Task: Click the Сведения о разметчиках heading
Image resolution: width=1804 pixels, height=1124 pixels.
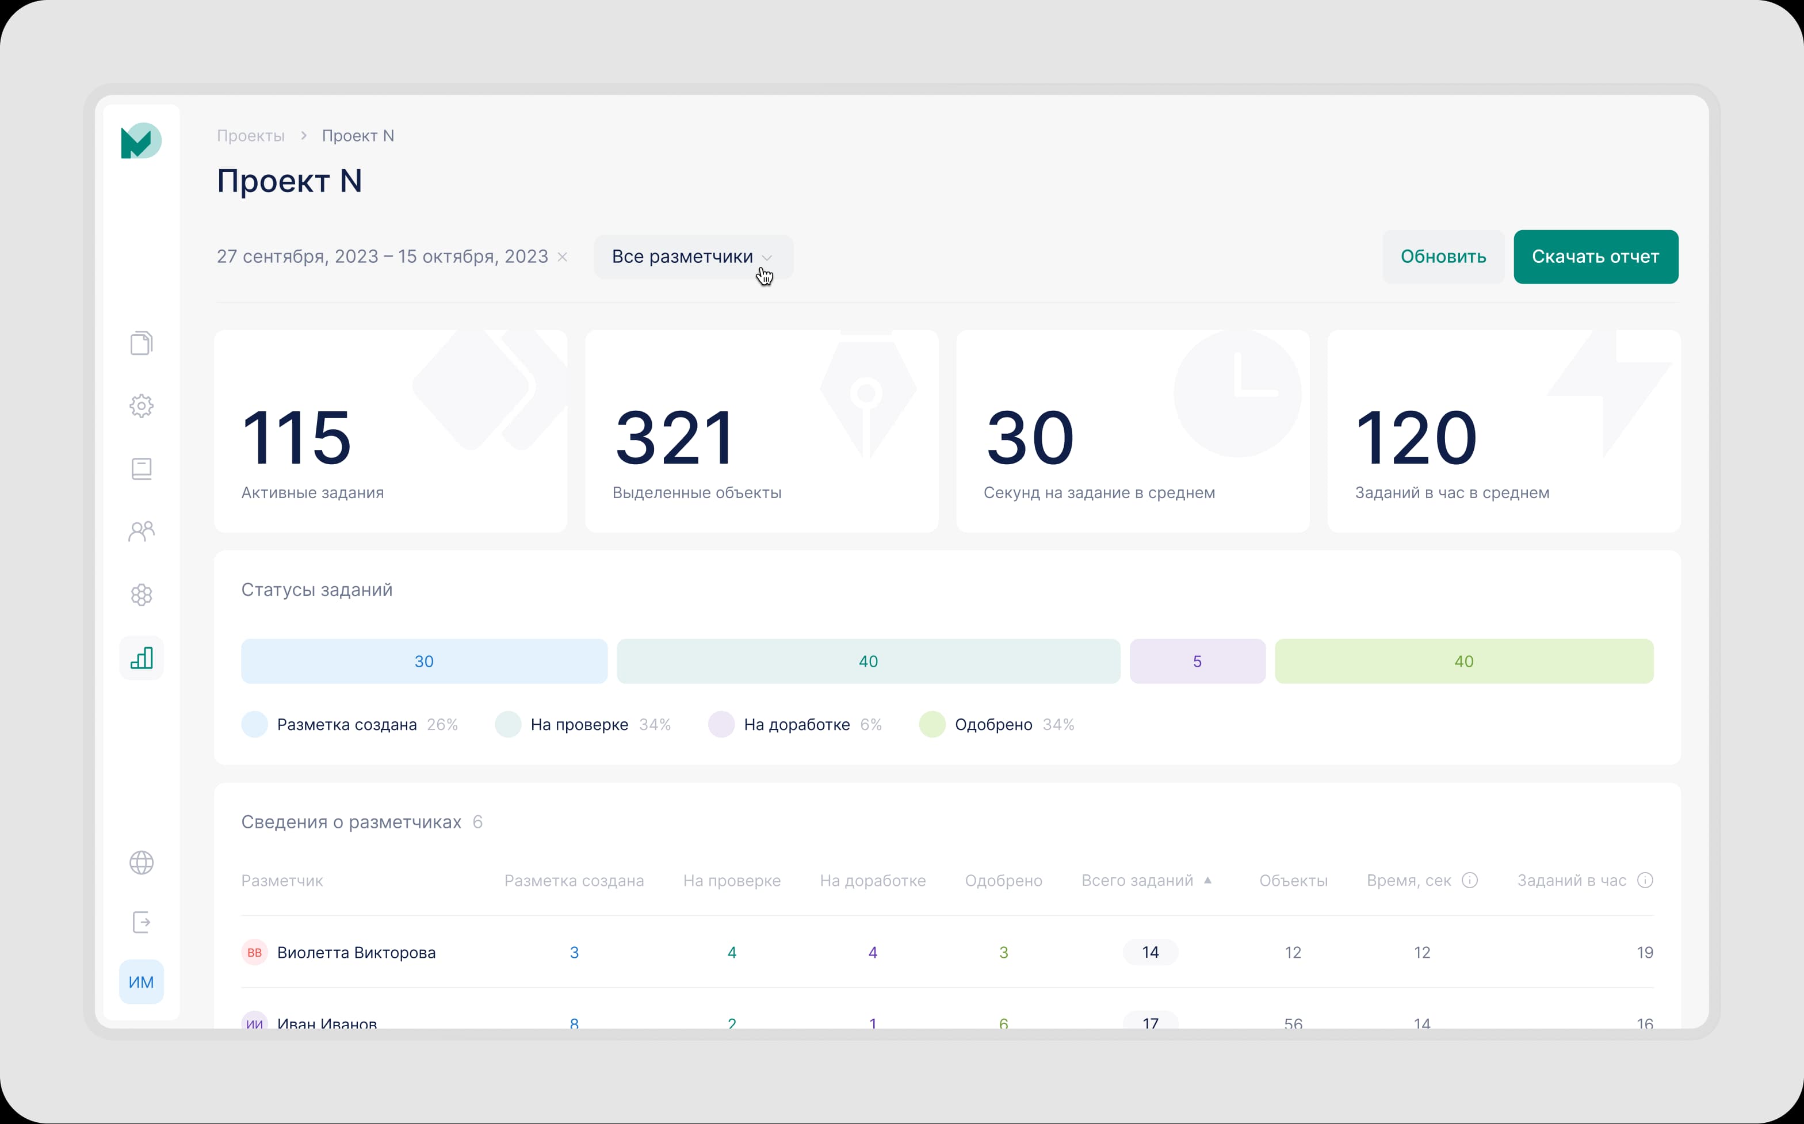Action: point(351,822)
